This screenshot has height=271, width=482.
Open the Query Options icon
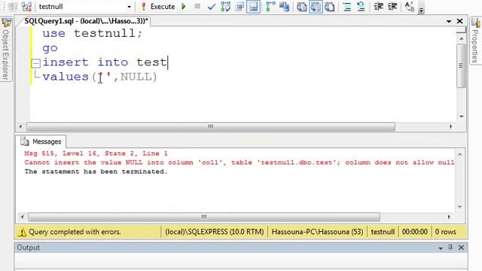pos(239,7)
